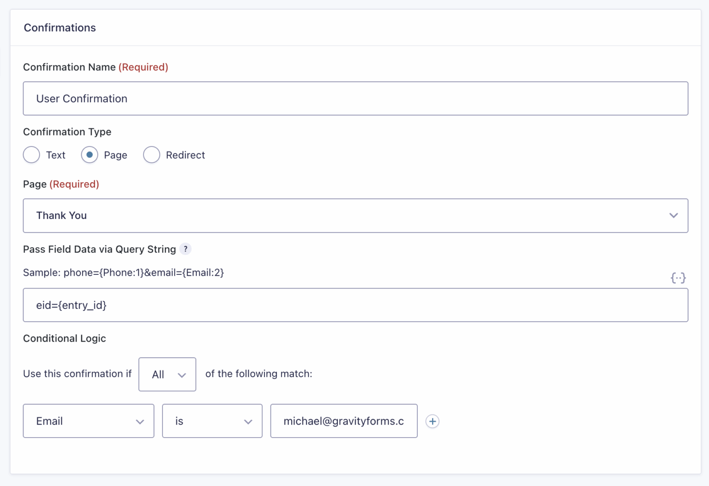Open the merge tag picker icon
709x486 pixels.
(x=678, y=278)
